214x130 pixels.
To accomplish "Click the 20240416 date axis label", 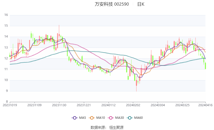I will [205, 105].
